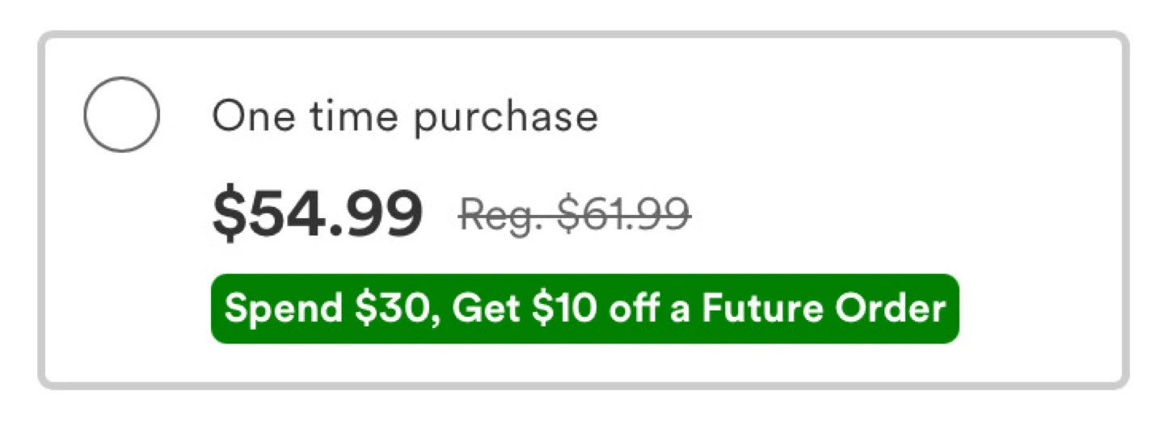Select the One time purchase radio button
Image resolution: width=1164 pixels, height=425 pixels.
click(x=121, y=115)
